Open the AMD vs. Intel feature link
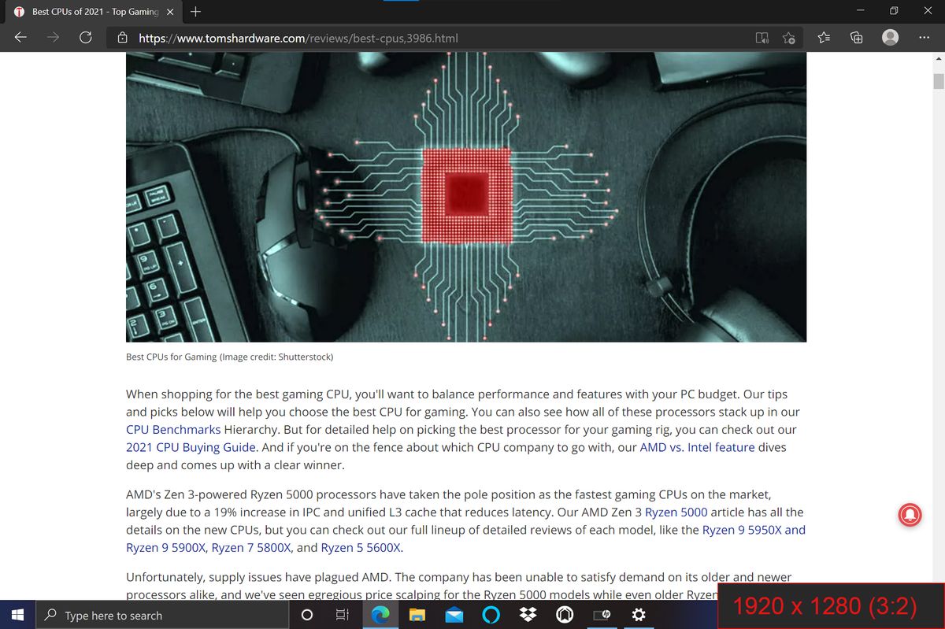 pos(697,447)
